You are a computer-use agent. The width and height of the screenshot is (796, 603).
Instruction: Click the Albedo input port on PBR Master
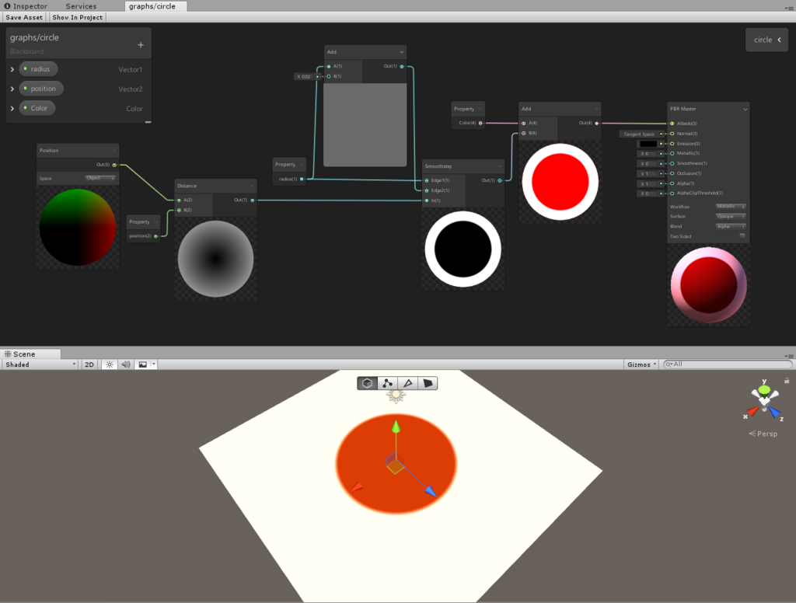(x=672, y=124)
